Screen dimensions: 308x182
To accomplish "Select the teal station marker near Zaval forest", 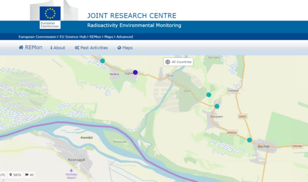I will point(209,95).
